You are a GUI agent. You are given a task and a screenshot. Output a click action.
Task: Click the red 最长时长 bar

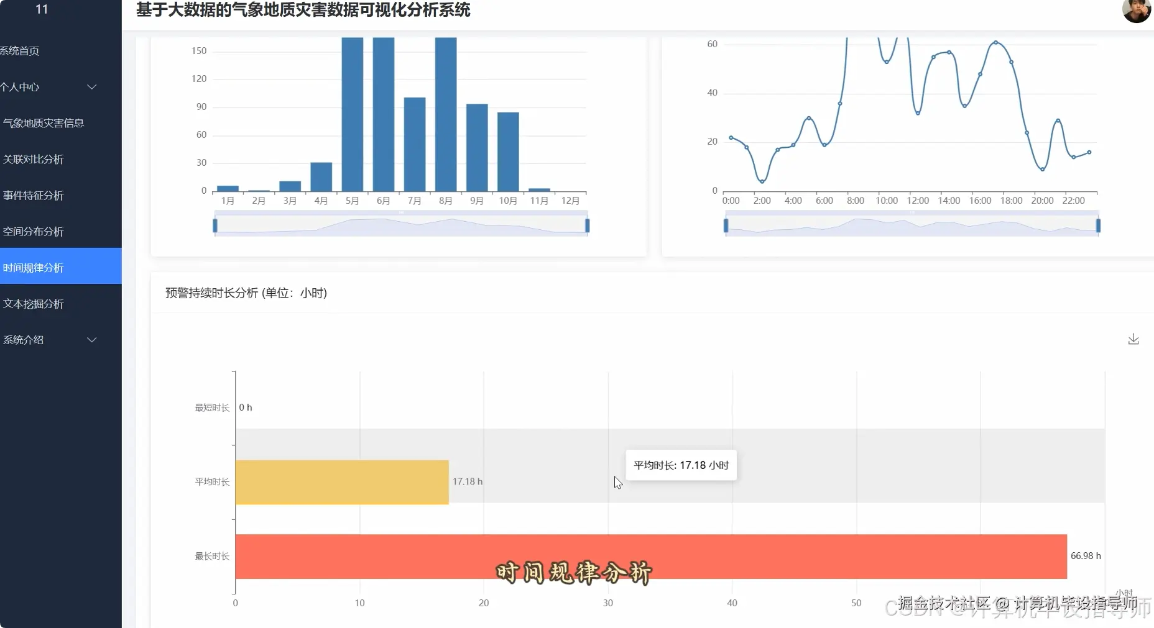click(x=651, y=557)
